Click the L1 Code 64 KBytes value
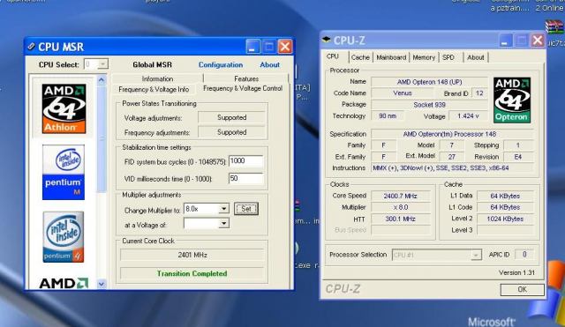 point(505,207)
